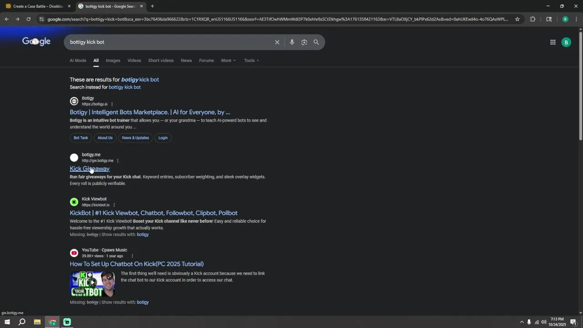Click the Kick Viewbot site favicon
This screenshot has width=583, height=328.
74,202
